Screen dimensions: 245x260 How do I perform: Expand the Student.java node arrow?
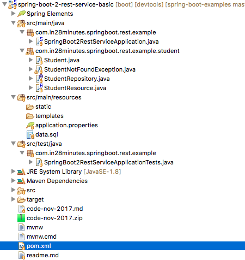(x=30, y=60)
